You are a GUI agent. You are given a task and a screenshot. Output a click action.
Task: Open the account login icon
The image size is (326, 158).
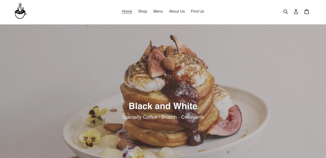[x=296, y=12]
